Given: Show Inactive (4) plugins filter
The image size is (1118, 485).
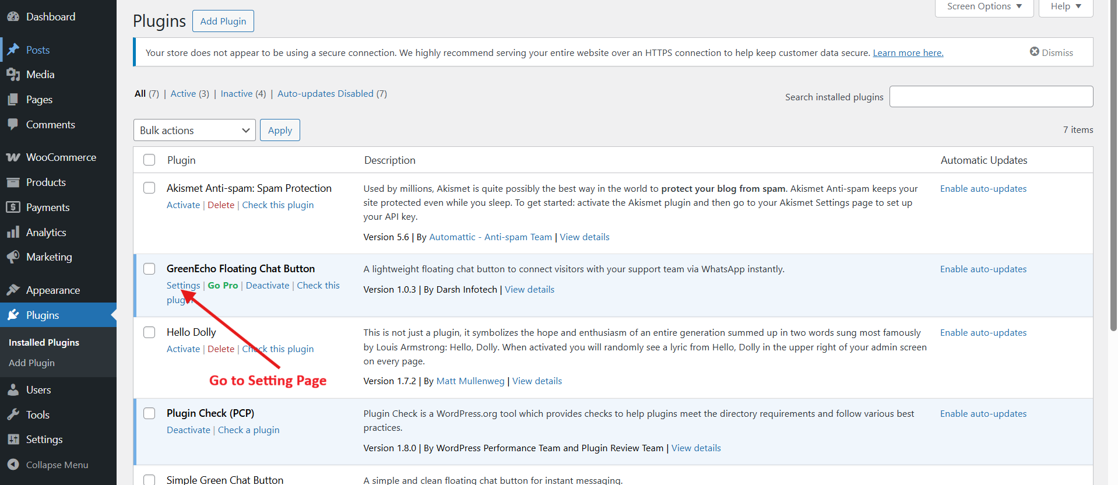Looking at the screenshot, I should point(243,93).
